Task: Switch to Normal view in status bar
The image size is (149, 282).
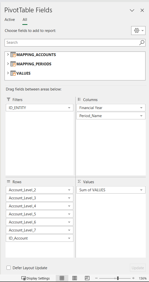Action: tap(62, 278)
